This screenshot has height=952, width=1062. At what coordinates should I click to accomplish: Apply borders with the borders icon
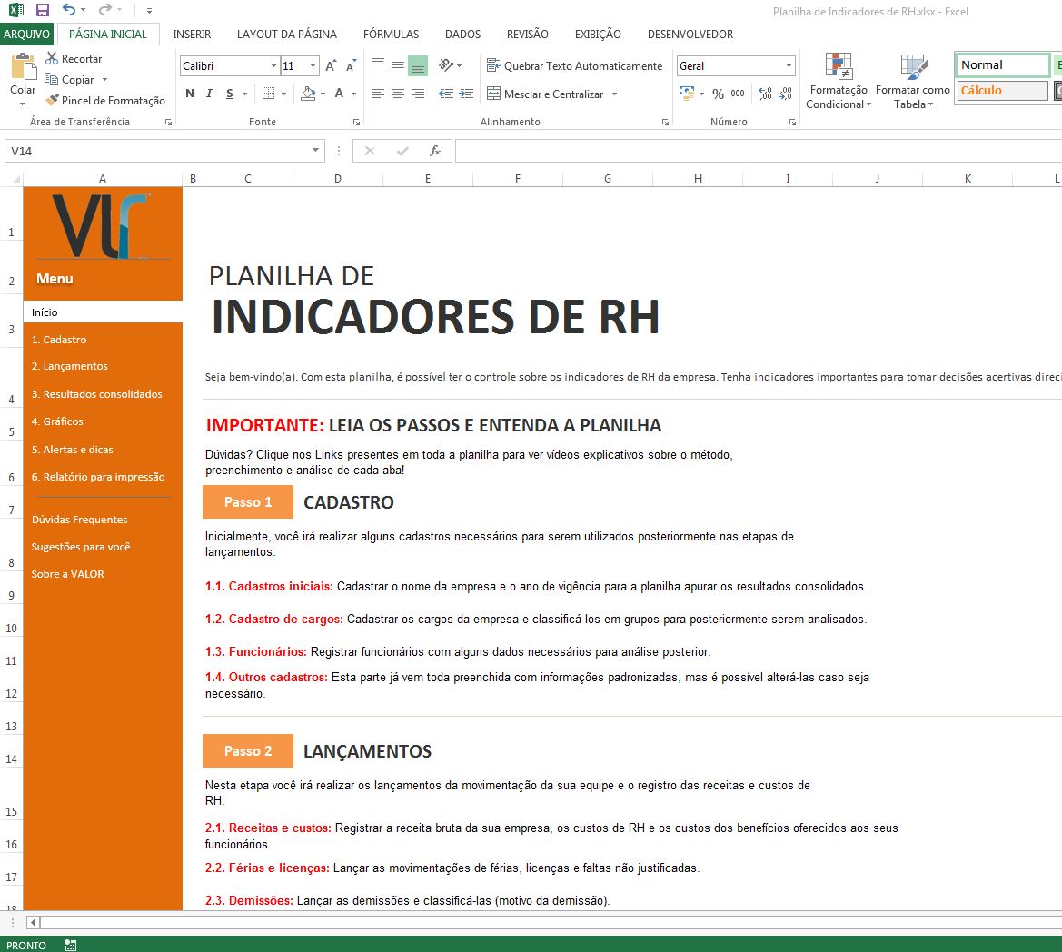(269, 94)
